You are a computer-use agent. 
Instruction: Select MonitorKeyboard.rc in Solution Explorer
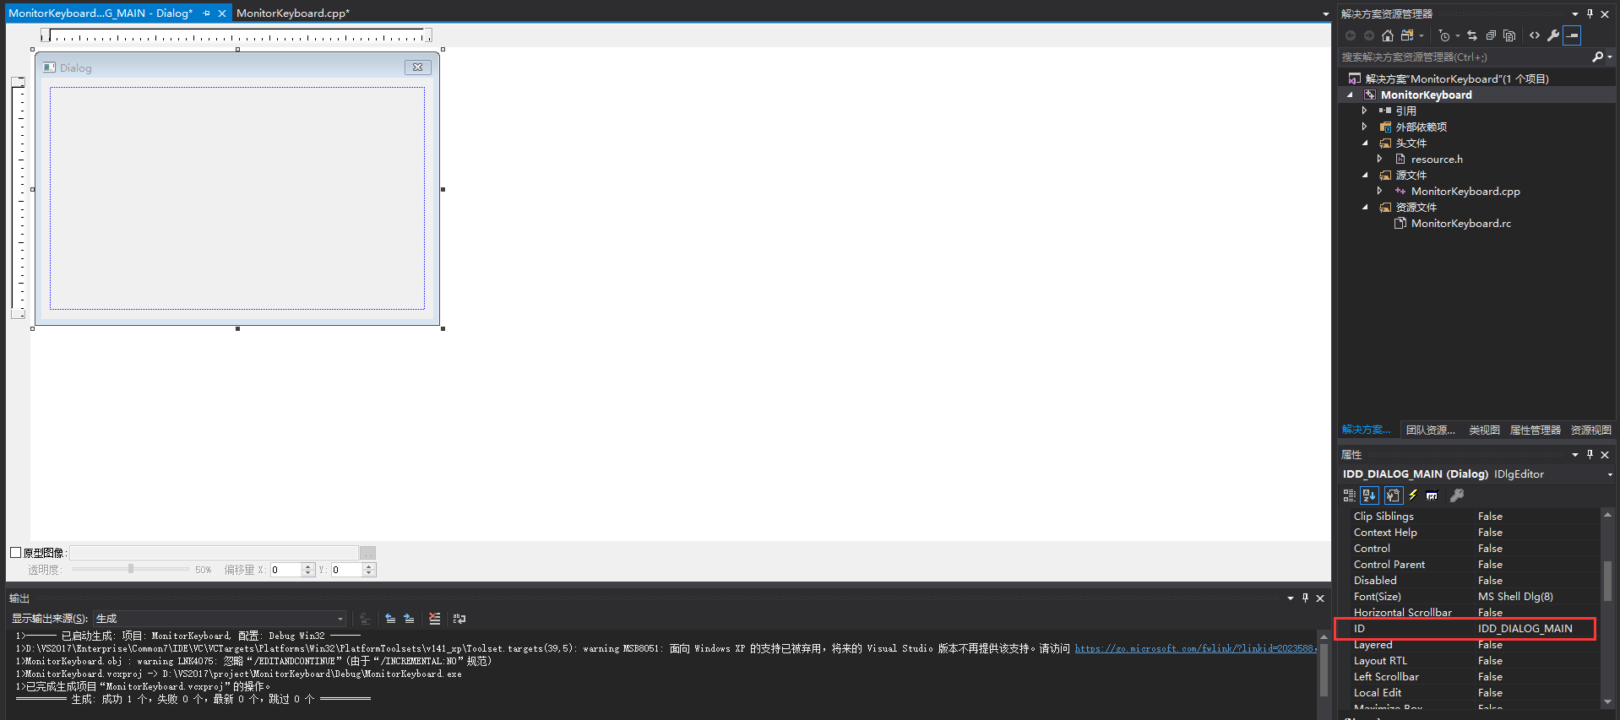pos(1460,223)
